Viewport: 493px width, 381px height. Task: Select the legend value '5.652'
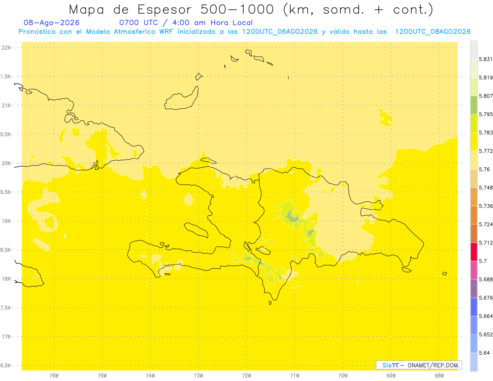coord(486,335)
